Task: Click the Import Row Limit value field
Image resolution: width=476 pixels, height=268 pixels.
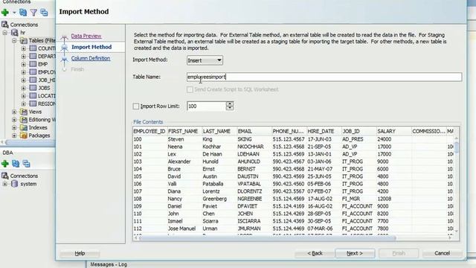Action: (206, 106)
